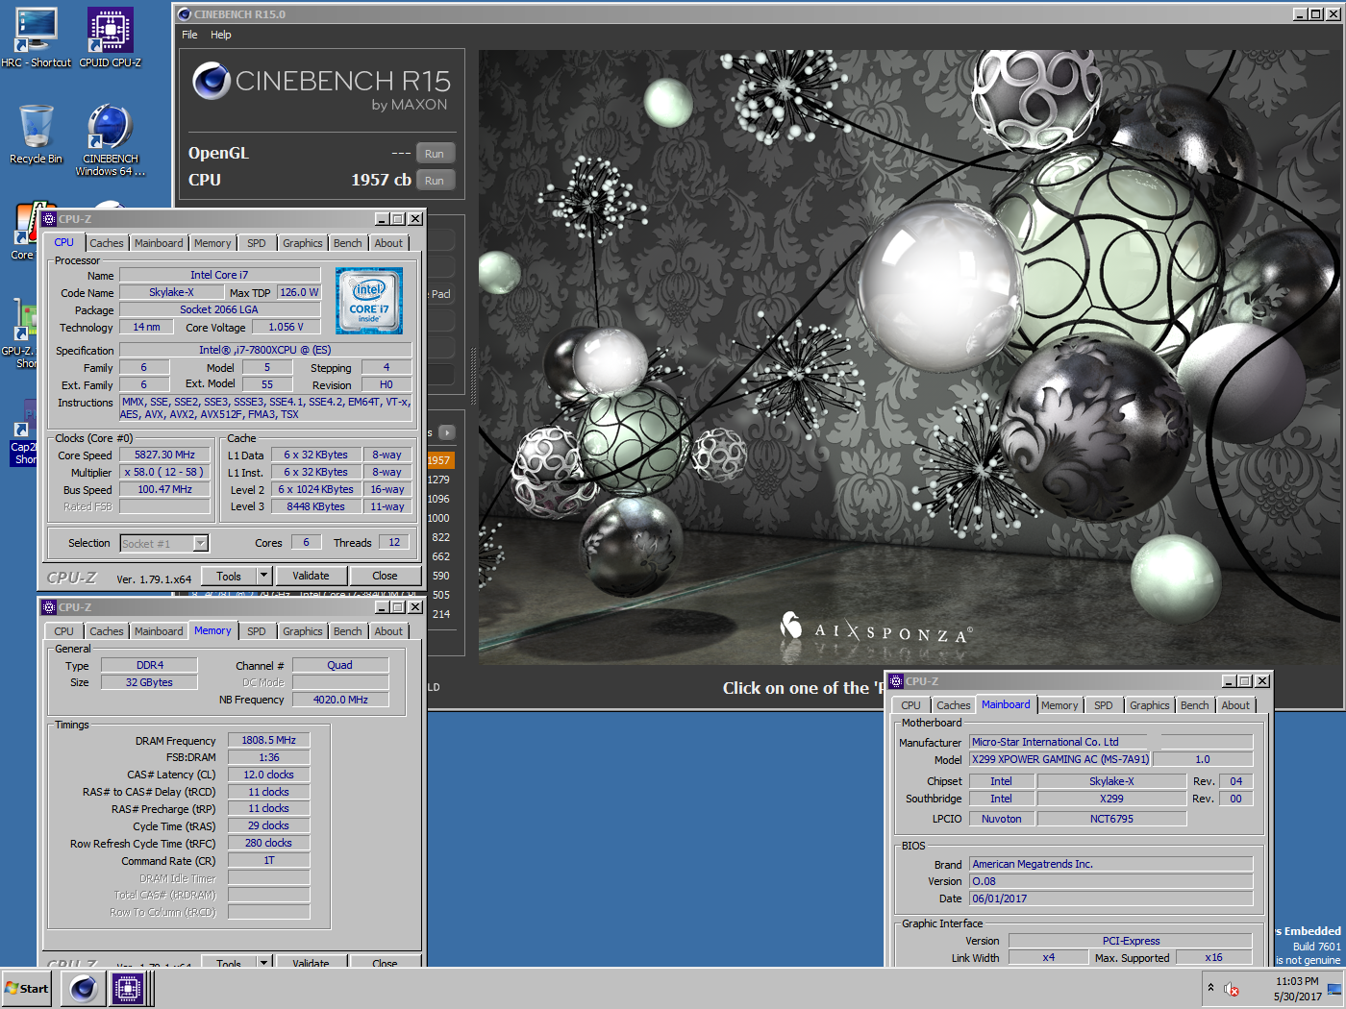Click the 32 GBytes memory size field
The height and width of the screenshot is (1009, 1346).
point(149,682)
